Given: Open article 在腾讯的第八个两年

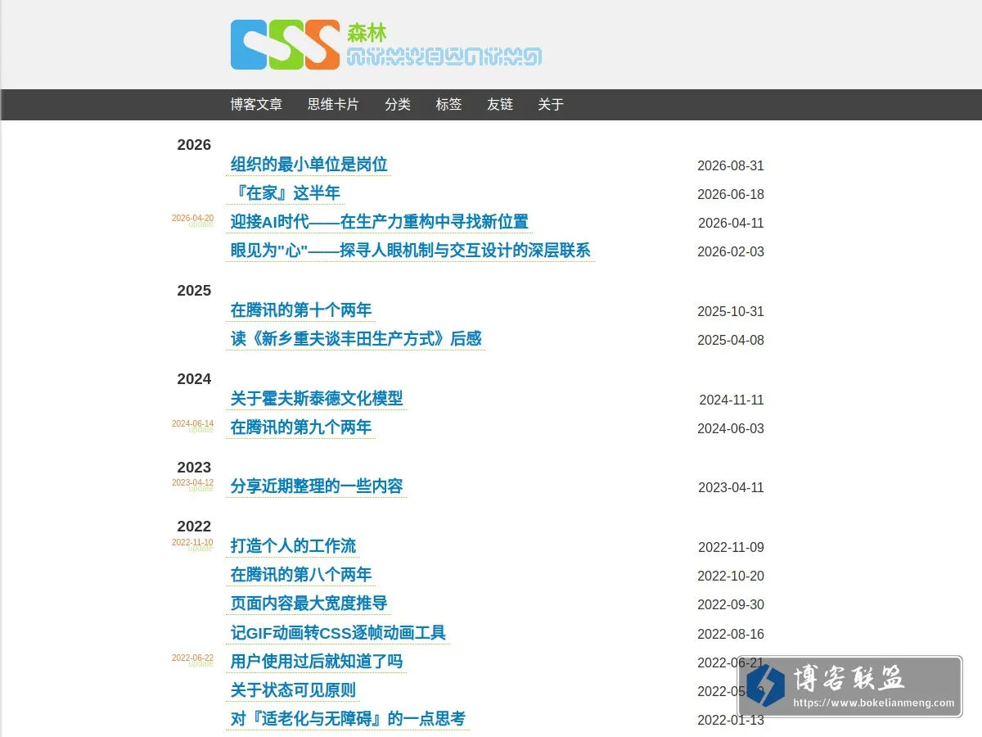Looking at the screenshot, I should [300, 575].
